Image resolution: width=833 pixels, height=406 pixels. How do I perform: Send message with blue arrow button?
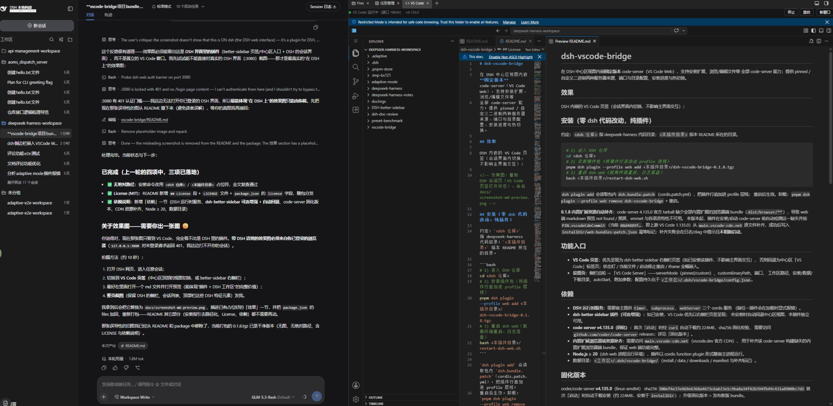(317, 397)
